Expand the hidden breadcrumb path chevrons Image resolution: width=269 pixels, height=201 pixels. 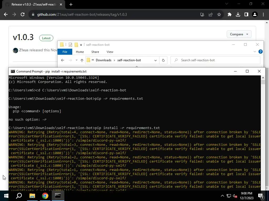(x=93, y=60)
